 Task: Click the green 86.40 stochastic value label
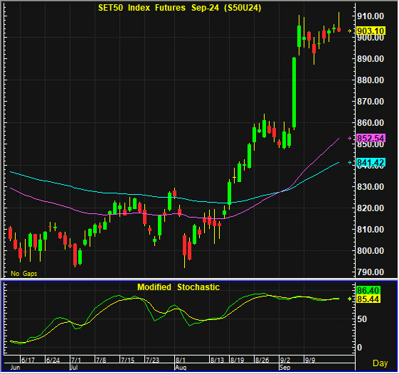[x=368, y=290]
